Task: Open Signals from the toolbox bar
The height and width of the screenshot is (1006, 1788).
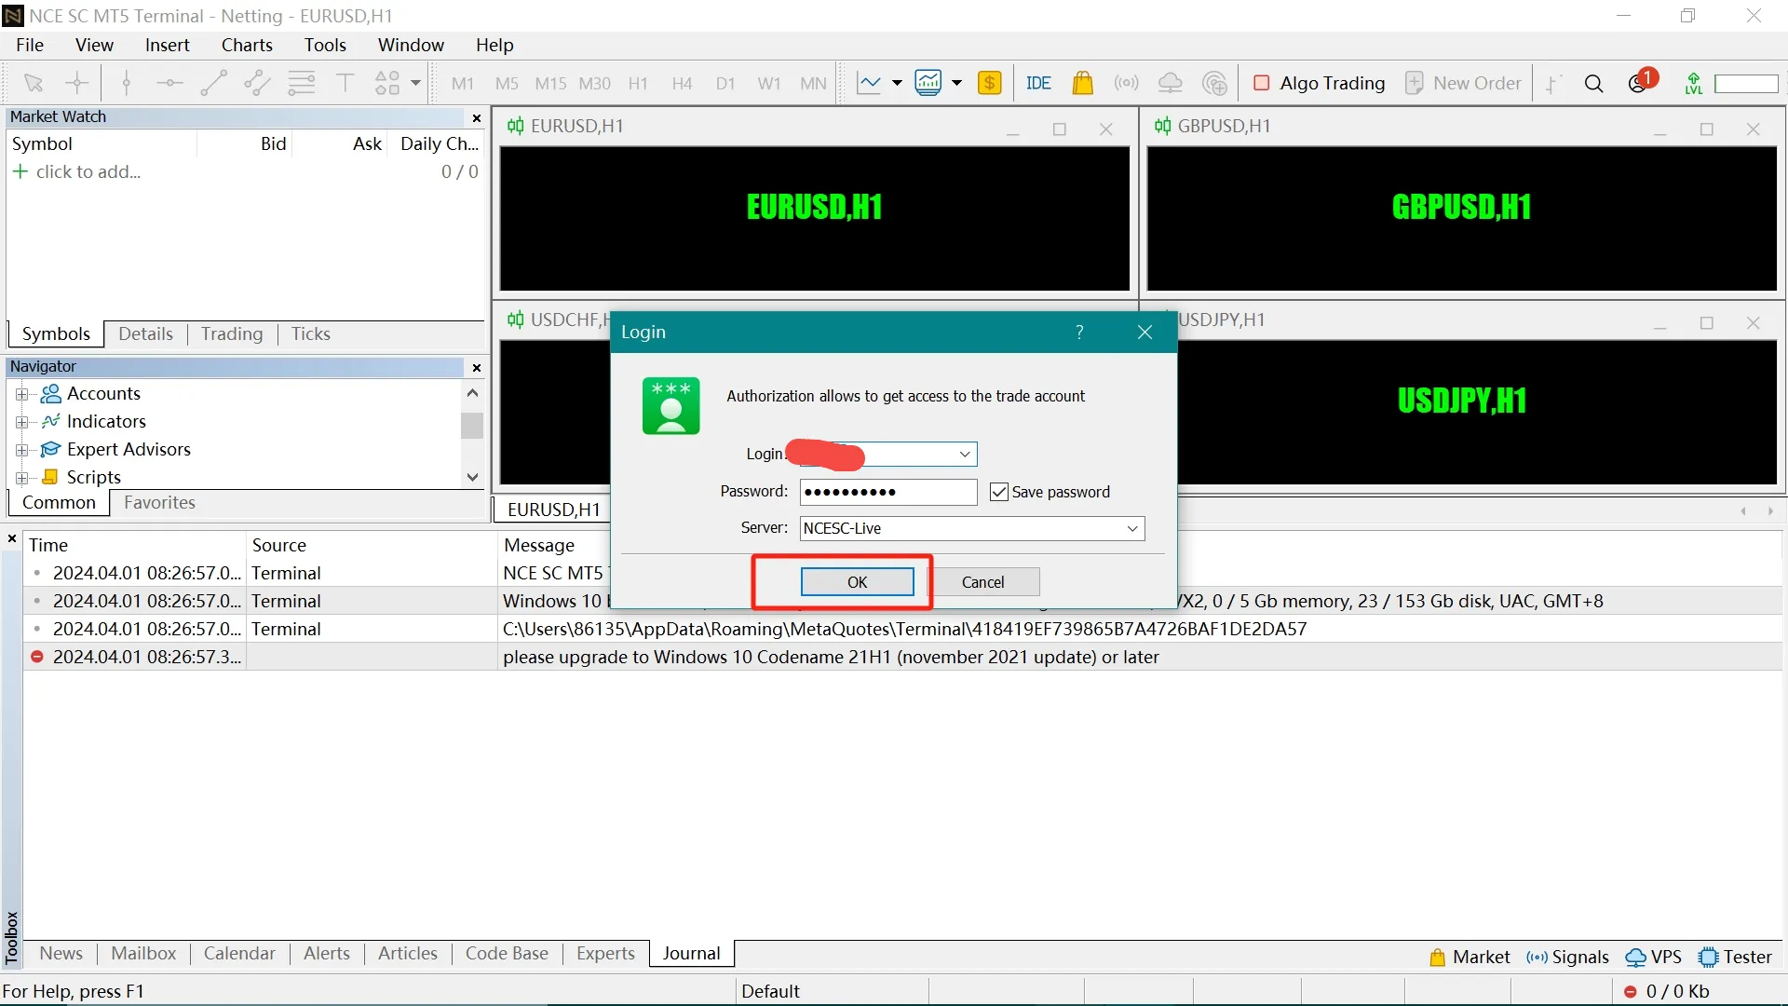Action: [1567, 958]
